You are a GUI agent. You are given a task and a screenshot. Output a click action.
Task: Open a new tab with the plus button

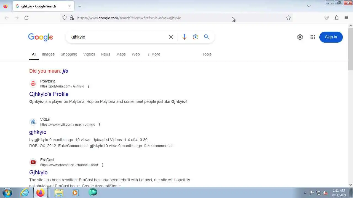point(80,6)
